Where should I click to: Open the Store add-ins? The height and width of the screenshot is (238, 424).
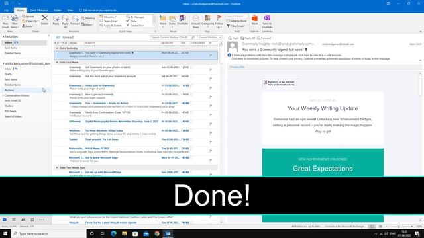(254, 20)
